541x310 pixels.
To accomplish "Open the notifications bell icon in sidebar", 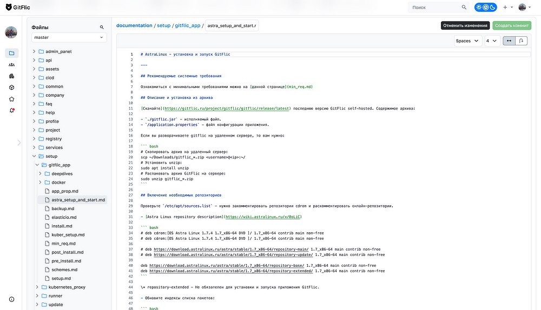I will [11, 111].
